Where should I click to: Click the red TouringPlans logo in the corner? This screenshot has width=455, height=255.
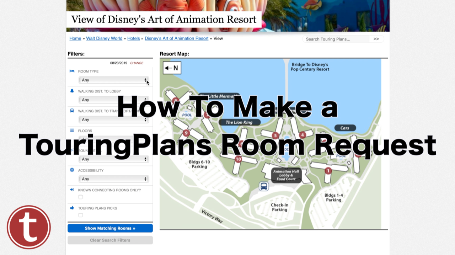click(x=28, y=227)
